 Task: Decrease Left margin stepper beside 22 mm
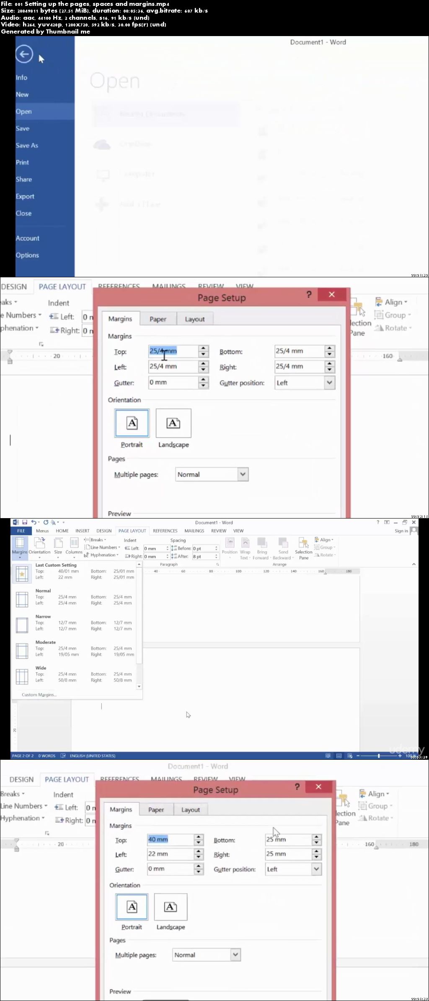click(x=199, y=857)
